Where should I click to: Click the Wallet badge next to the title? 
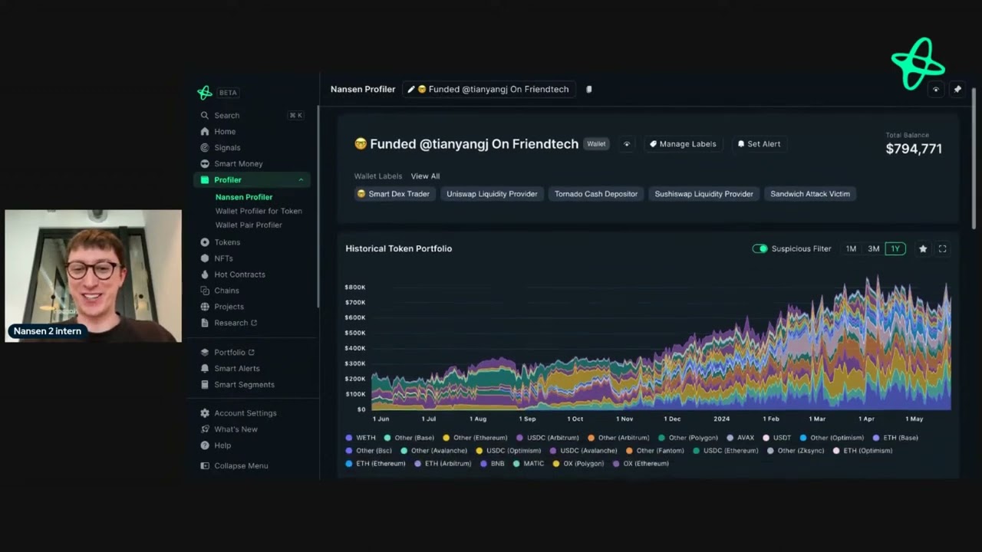pos(596,144)
